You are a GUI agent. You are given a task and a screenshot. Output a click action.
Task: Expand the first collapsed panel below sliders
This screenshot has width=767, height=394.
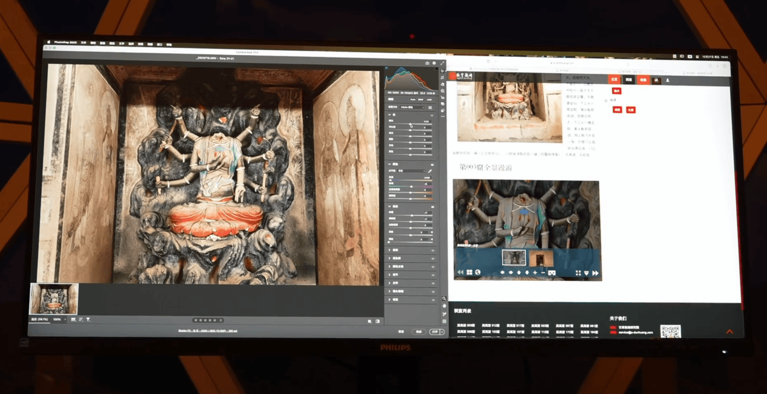[390, 250]
